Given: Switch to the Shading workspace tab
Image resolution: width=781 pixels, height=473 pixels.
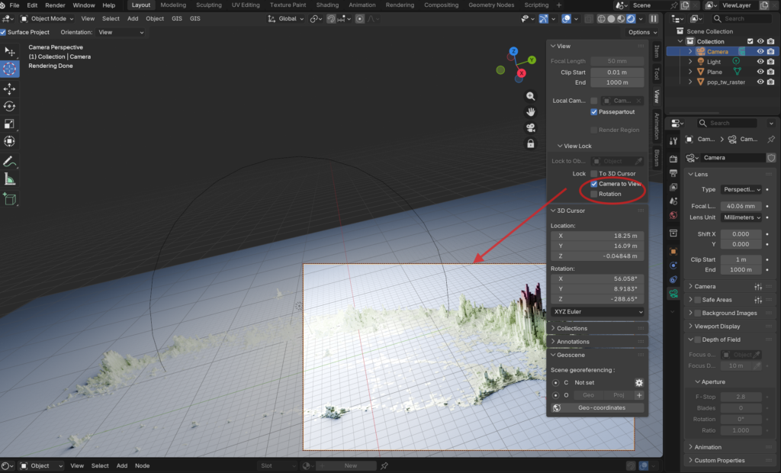Looking at the screenshot, I should [x=327, y=5].
